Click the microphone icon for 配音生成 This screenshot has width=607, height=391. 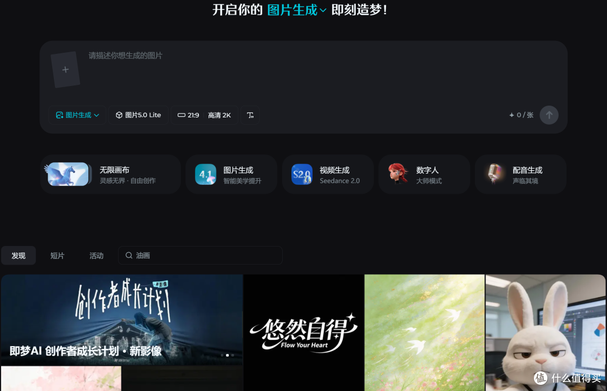[495, 174]
